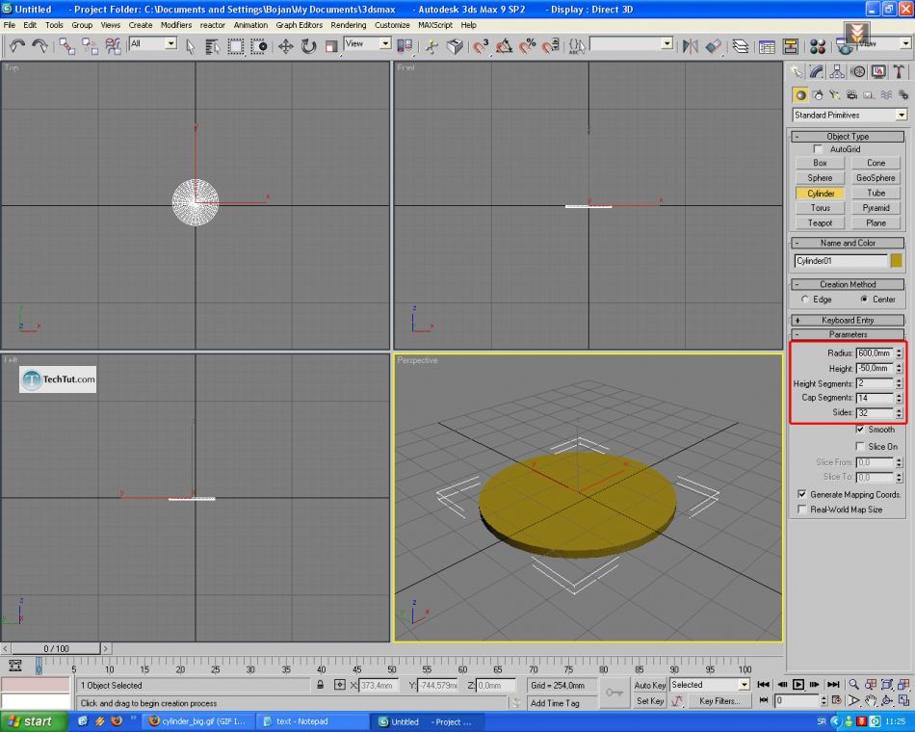Select the Move tool in the toolbar
The image size is (915, 732).
pyautogui.click(x=286, y=46)
